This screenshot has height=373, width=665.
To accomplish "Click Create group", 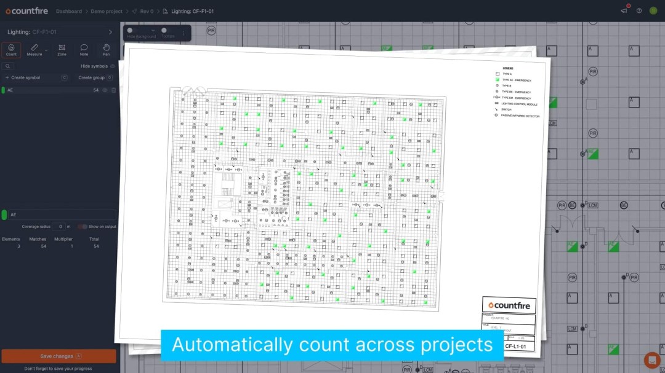I will 91,78.
